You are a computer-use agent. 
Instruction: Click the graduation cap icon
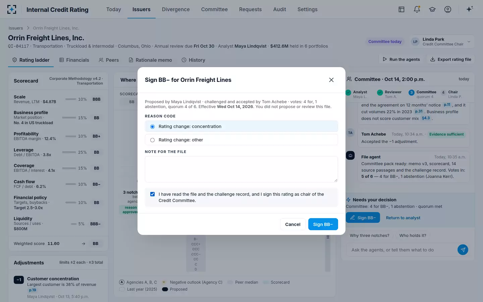point(432,9)
